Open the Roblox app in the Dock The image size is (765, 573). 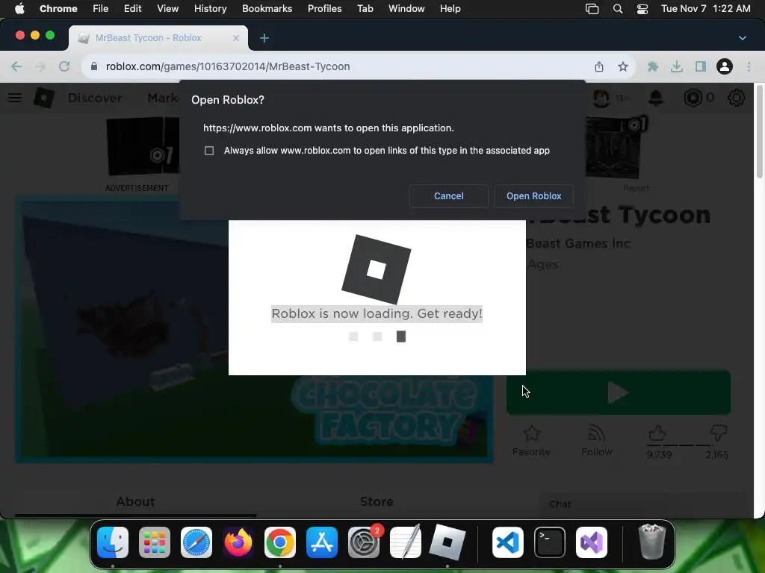(x=447, y=542)
